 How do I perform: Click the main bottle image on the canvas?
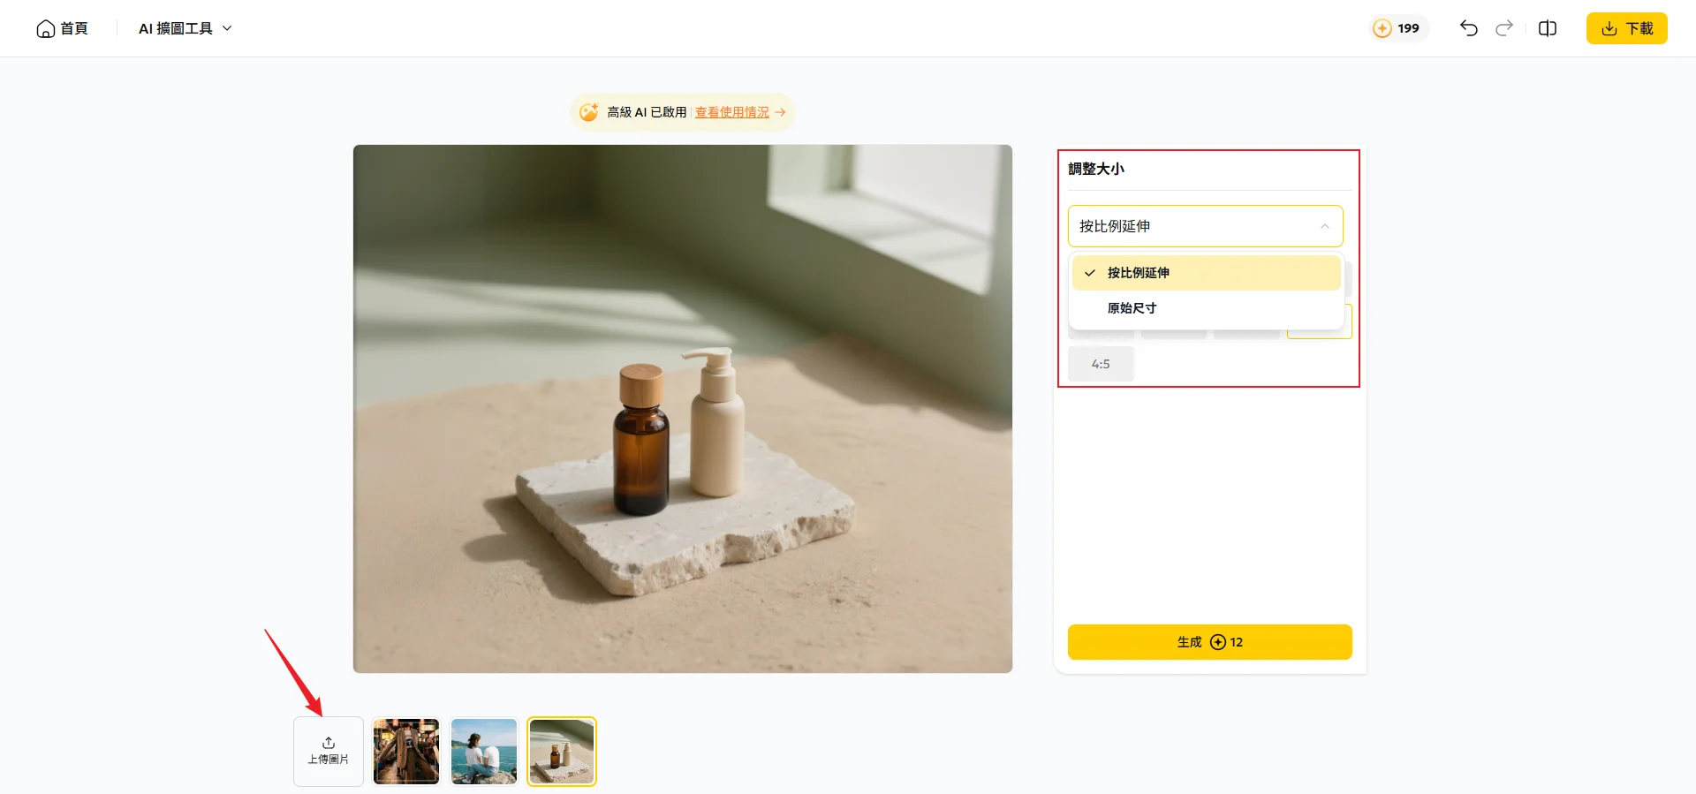point(683,409)
